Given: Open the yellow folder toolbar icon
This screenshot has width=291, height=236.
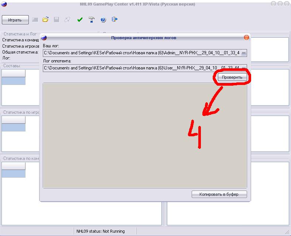Looking at the screenshot, I should click(45, 19).
